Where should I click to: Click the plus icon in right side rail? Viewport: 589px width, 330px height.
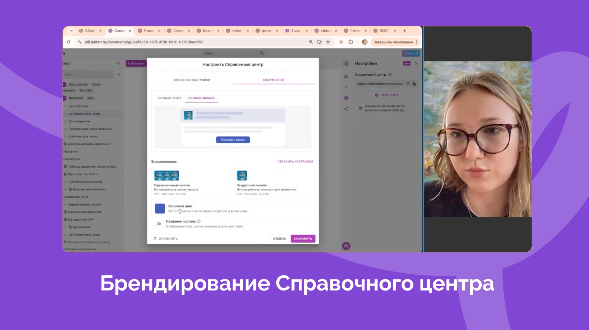point(346,87)
